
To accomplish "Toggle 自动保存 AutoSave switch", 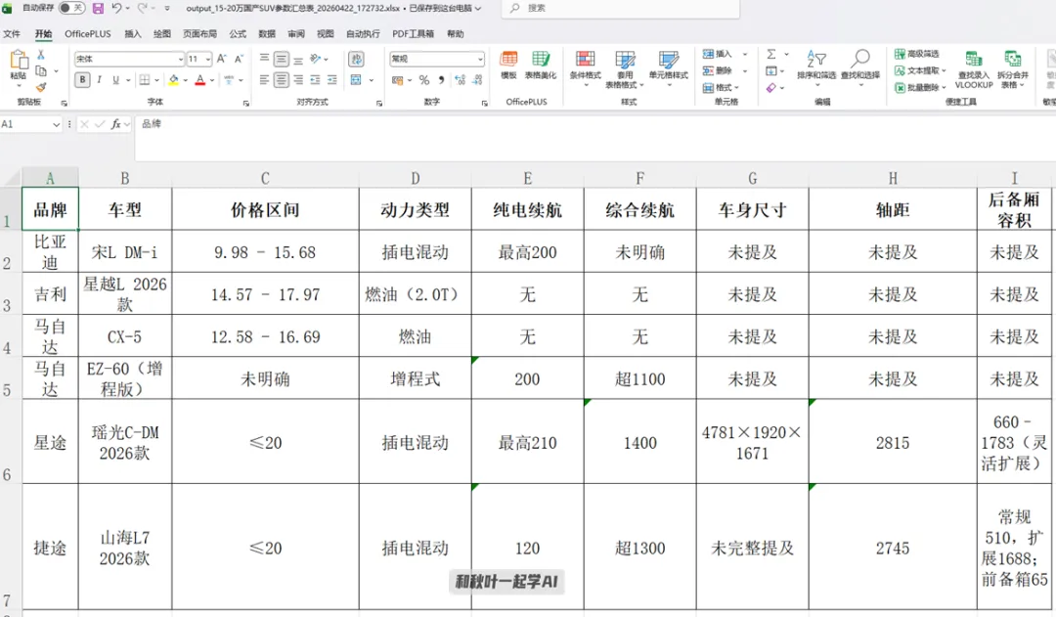I will [x=70, y=8].
